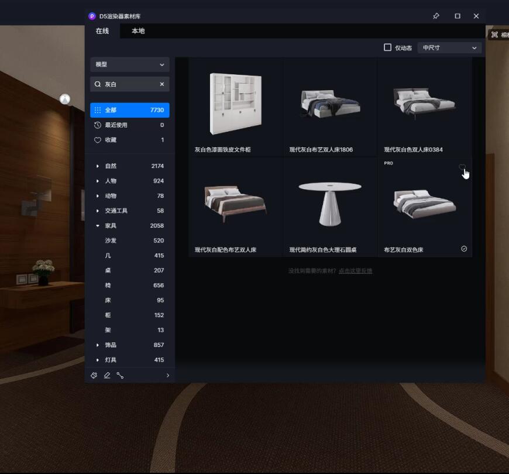Select the eraser-shaped tool icon at sidebar bottom

(x=107, y=375)
